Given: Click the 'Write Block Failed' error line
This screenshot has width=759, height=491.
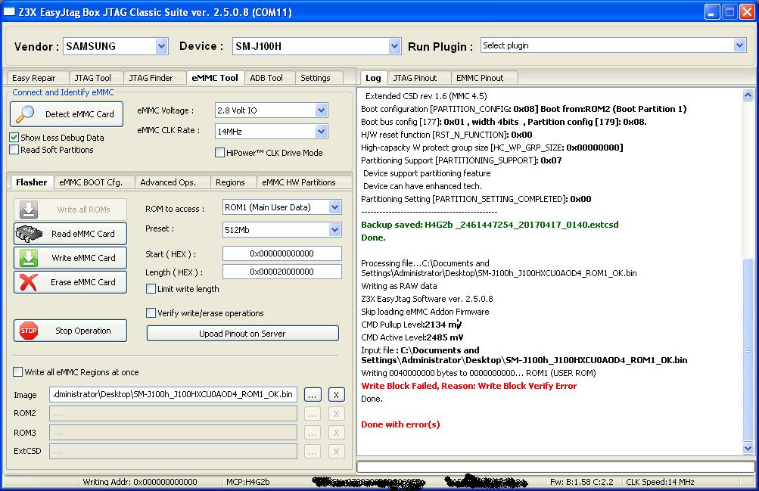Looking at the screenshot, I should click(x=469, y=386).
